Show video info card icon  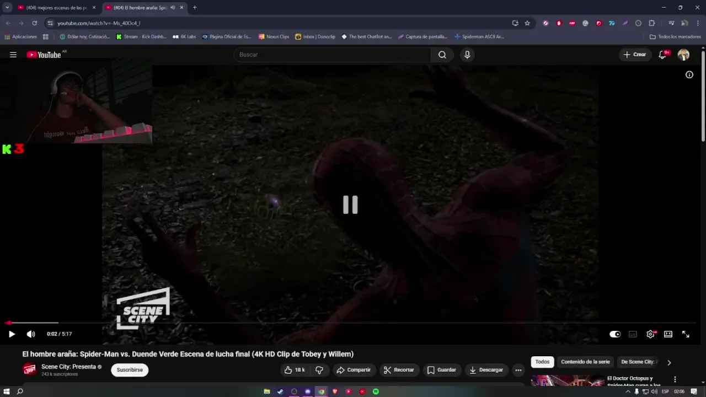(x=689, y=74)
